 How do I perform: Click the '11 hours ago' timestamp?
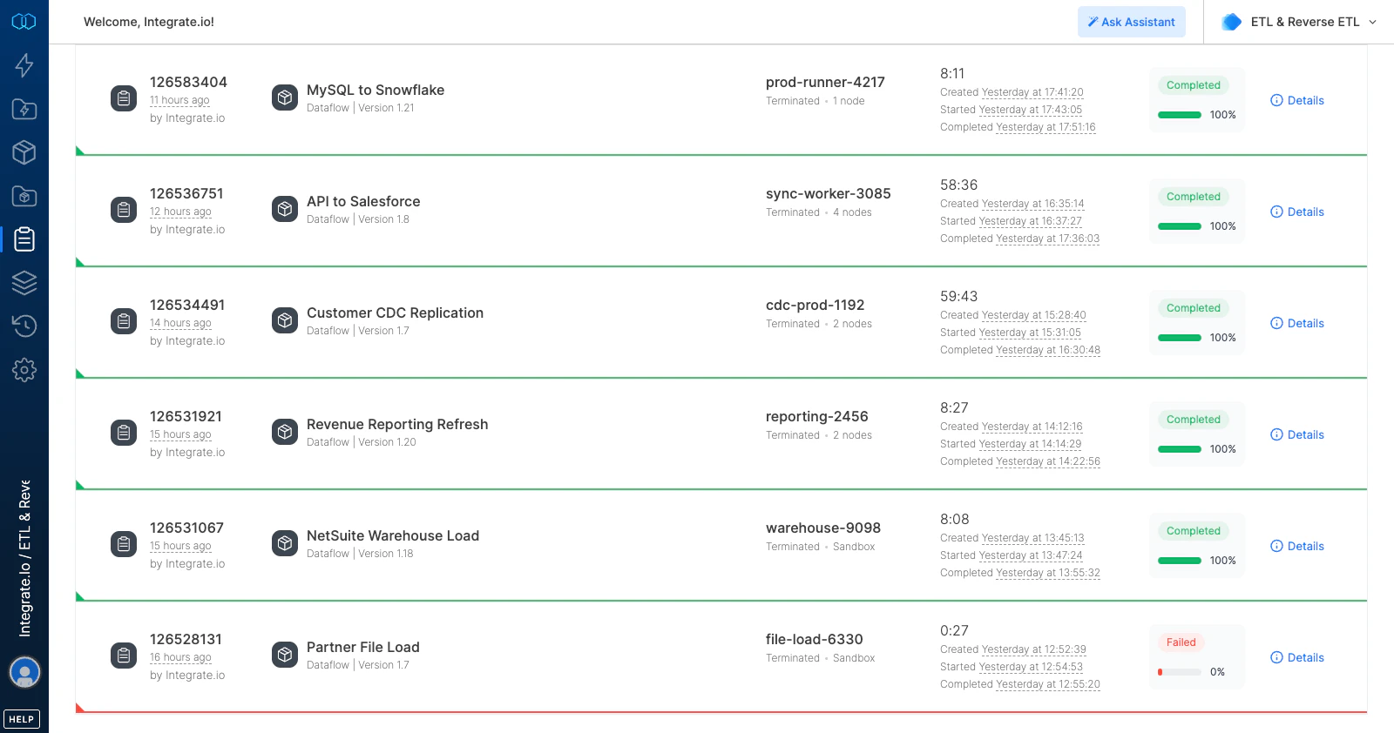pos(179,100)
